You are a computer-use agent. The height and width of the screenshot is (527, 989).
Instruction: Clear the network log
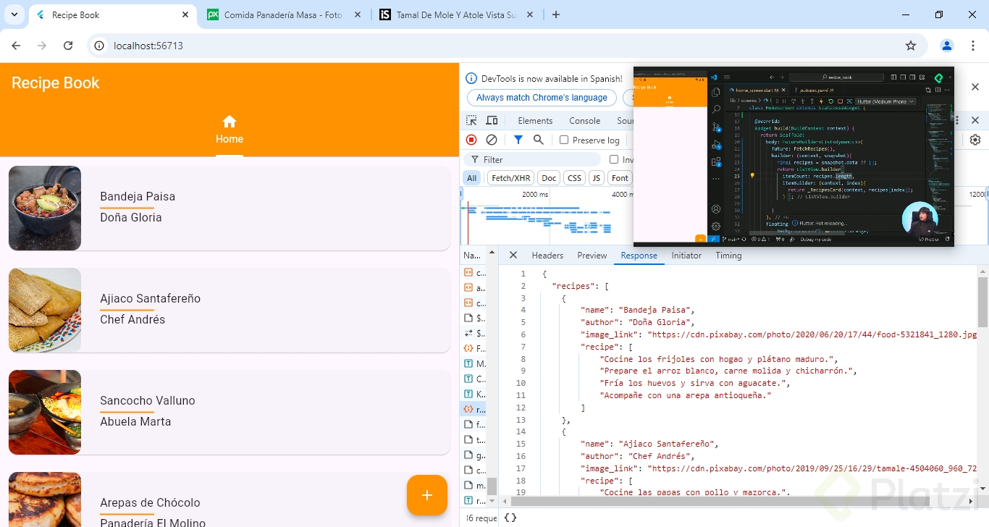492,140
